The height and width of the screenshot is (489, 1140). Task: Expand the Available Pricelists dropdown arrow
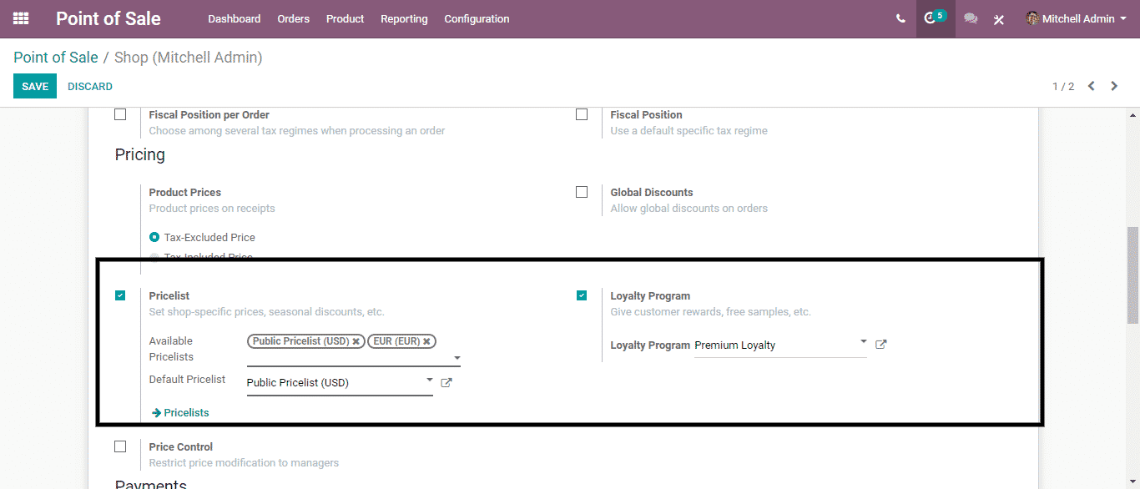coord(457,359)
